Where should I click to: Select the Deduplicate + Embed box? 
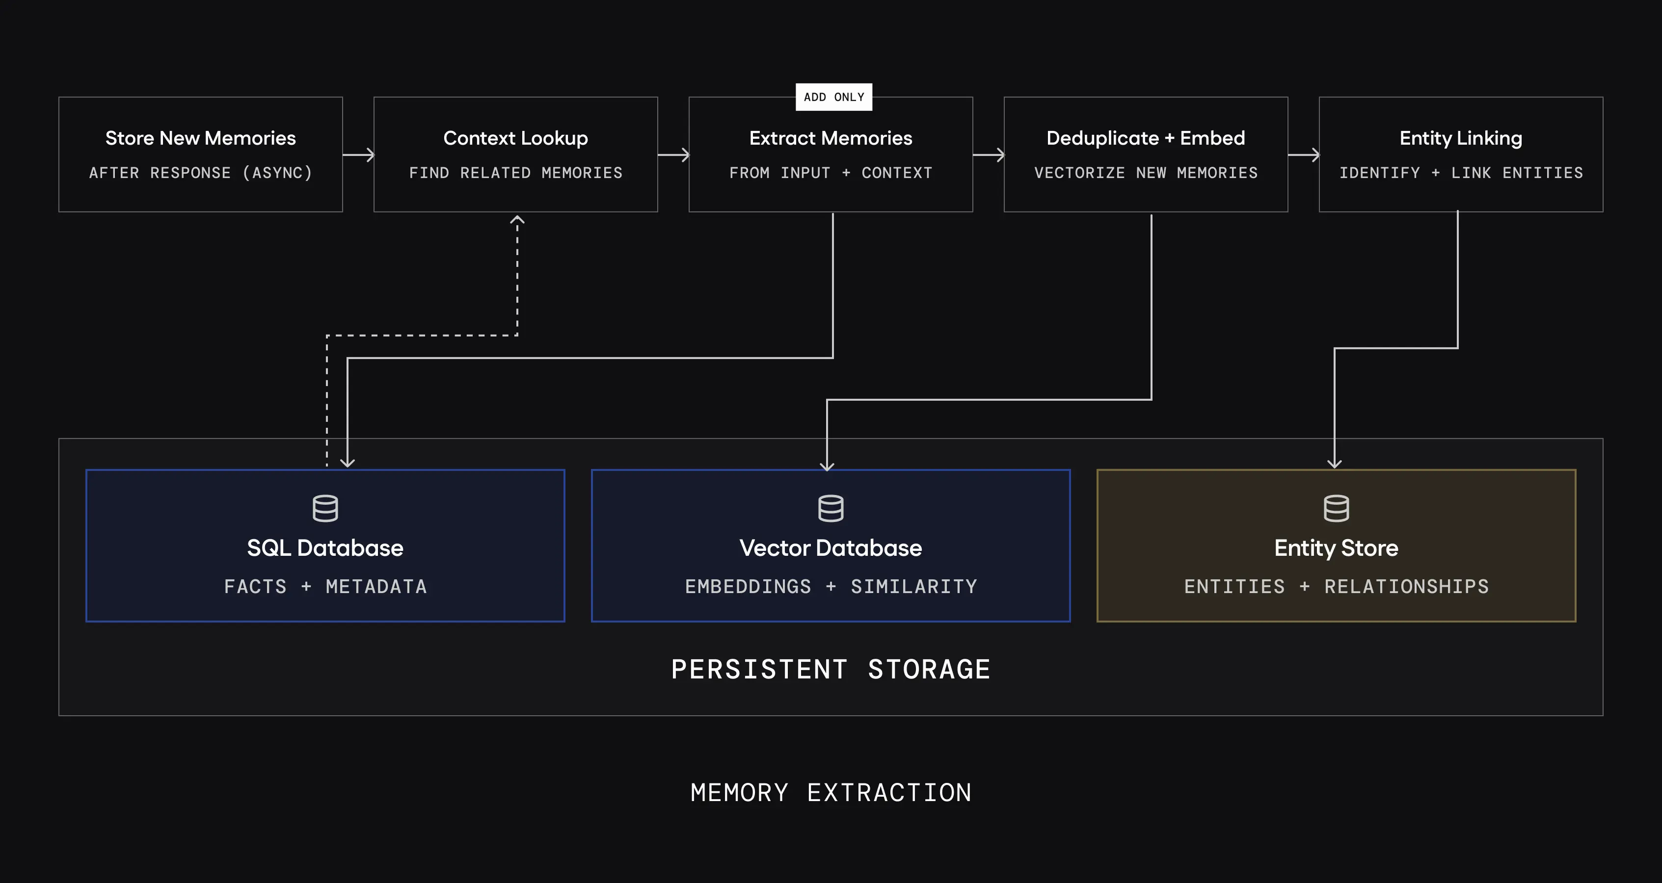(x=1146, y=154)
